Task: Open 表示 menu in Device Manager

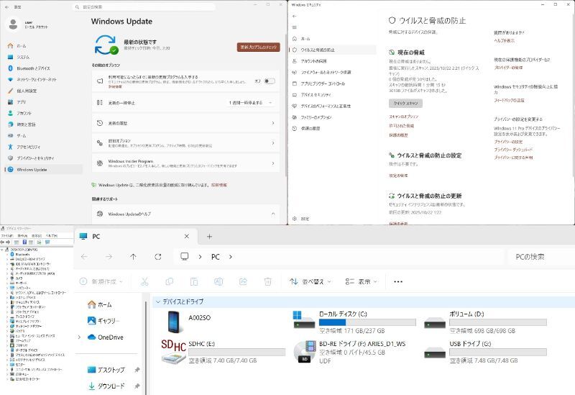Action: [x=37, y=236]
